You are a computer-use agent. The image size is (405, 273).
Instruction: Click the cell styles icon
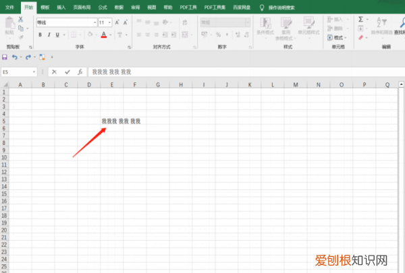[x=308, y=23]
